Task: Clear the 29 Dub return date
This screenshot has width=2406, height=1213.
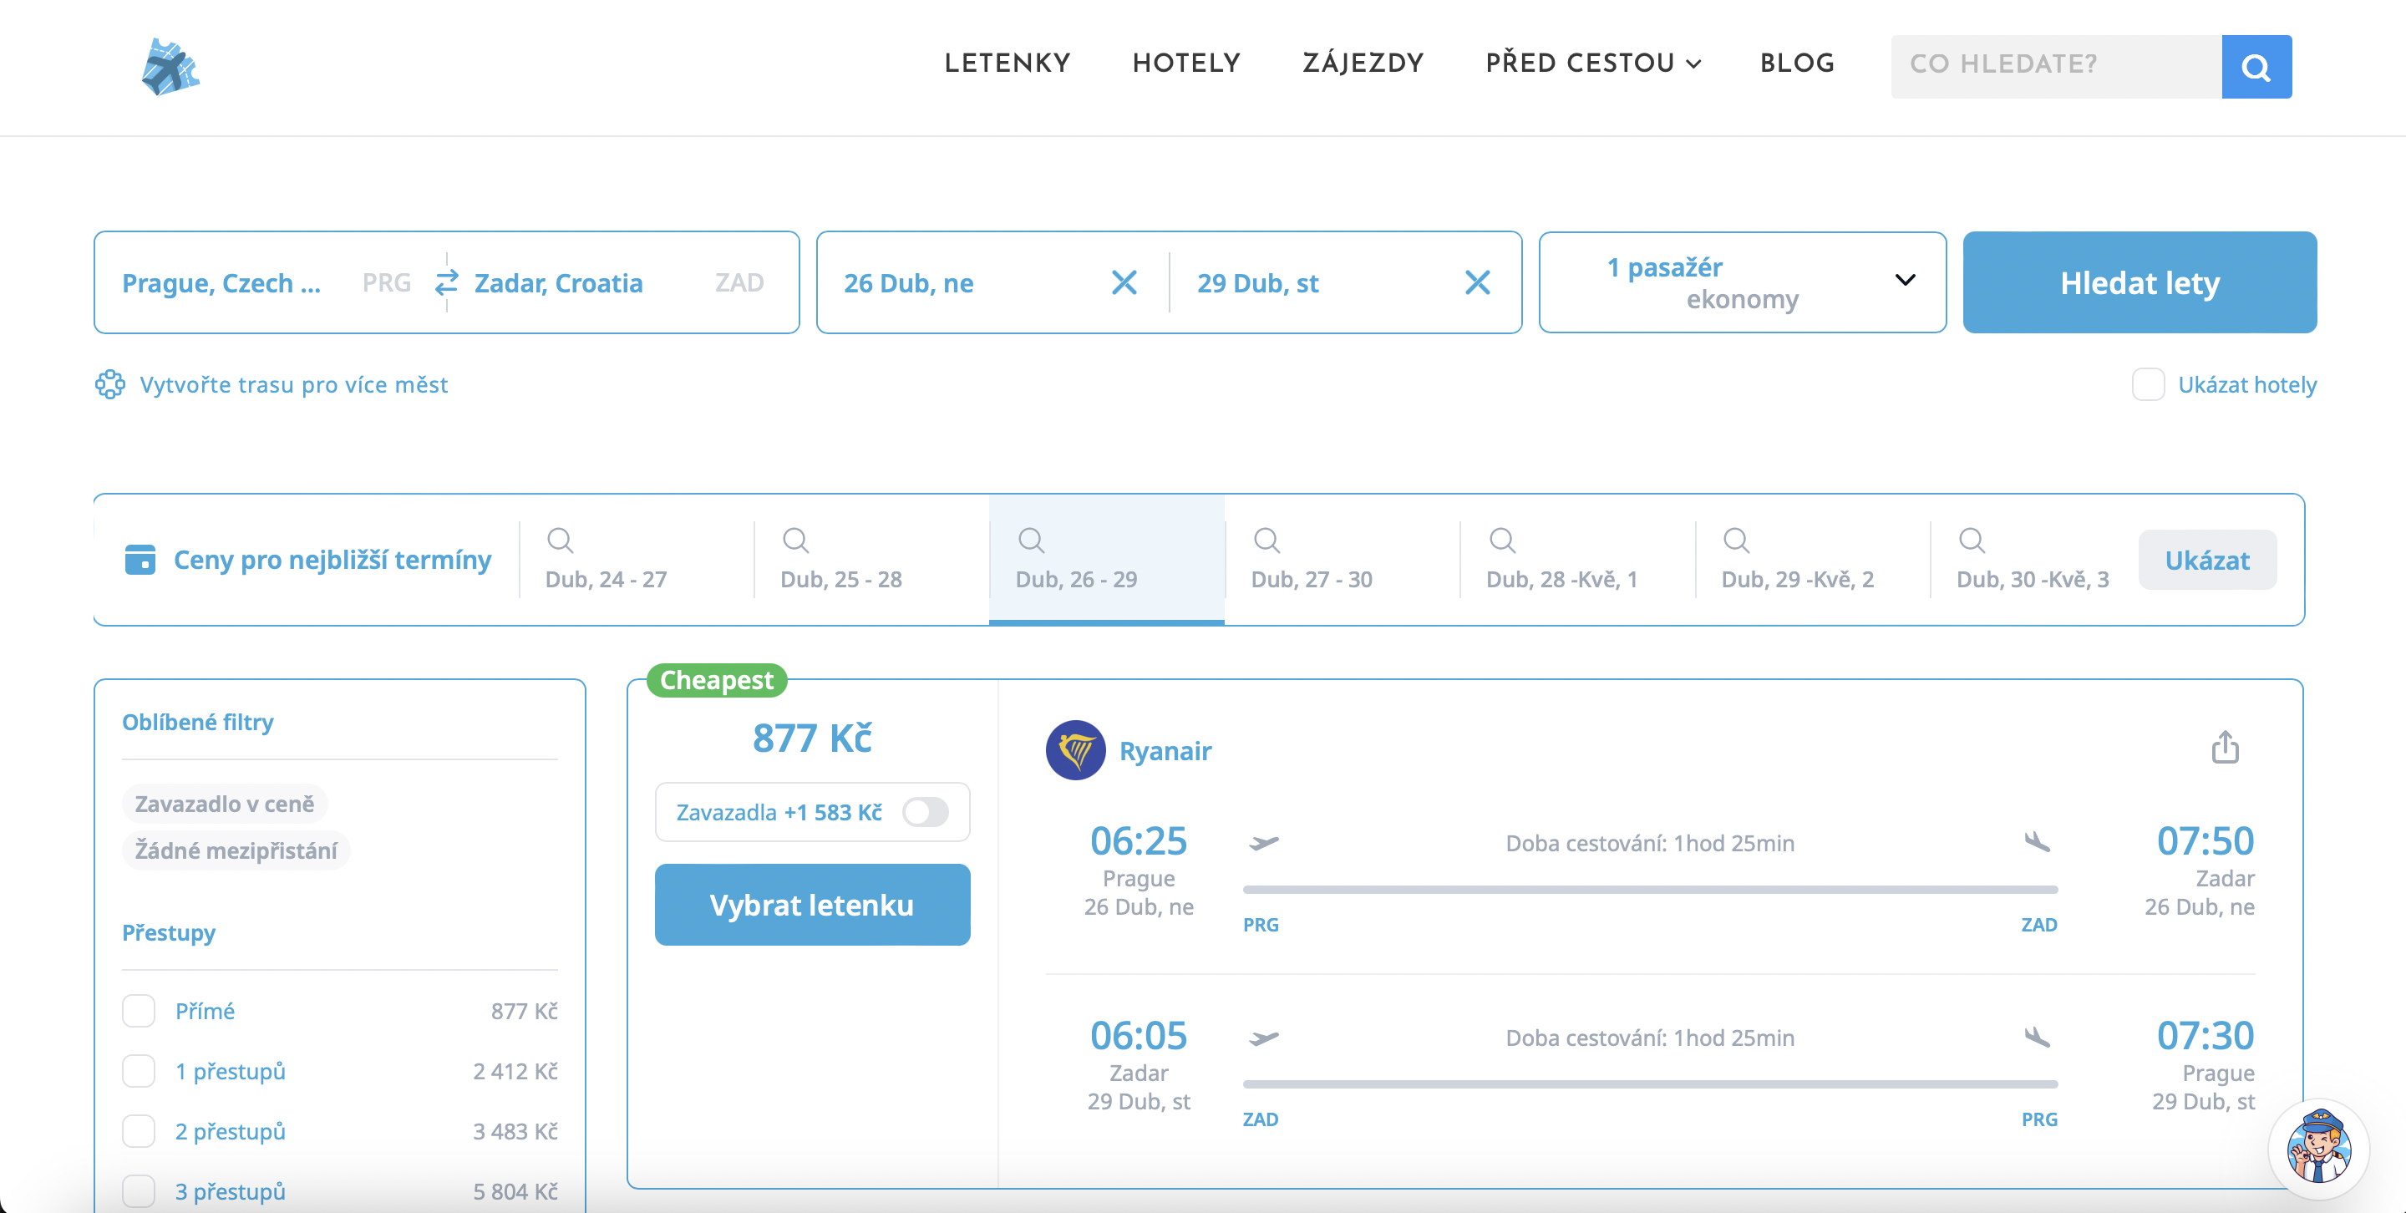Action: [x=1477, y=282]
